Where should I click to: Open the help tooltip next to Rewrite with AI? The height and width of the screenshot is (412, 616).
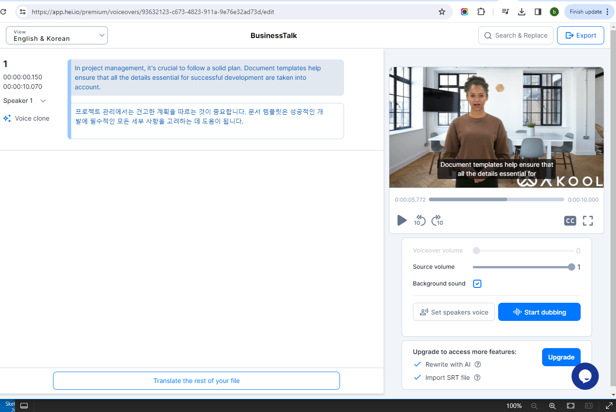tap(478, 364)
